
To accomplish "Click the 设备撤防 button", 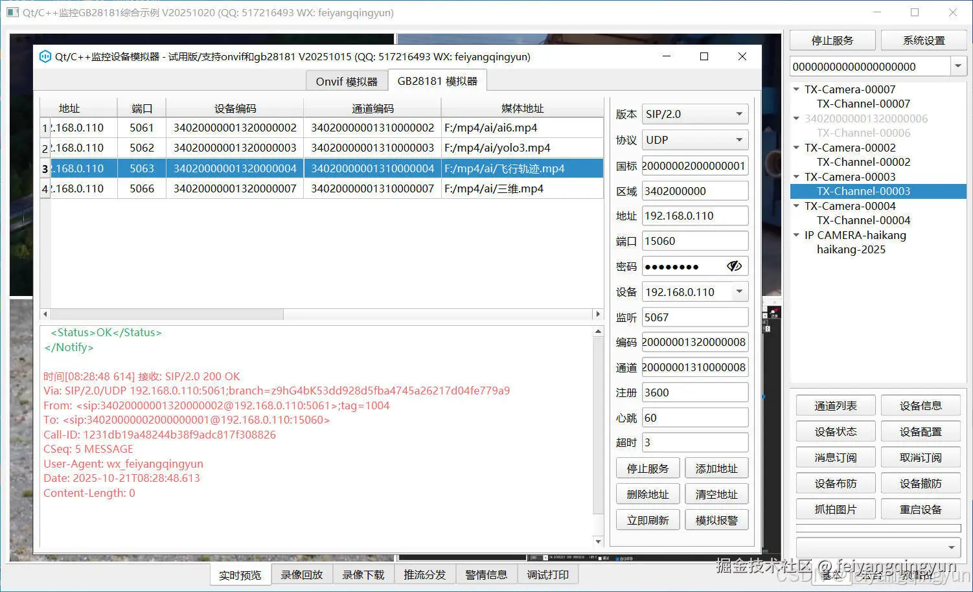I will coord(921,484).
